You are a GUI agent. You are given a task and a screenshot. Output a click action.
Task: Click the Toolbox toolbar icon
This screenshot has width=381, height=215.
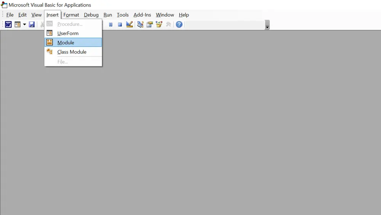click(x=168, y=24)
